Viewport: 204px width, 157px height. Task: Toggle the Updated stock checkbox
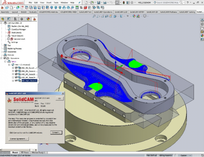click(8, 39)
